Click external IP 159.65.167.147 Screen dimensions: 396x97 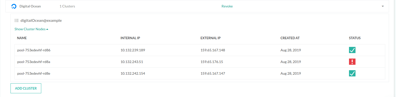coord(213,73)
